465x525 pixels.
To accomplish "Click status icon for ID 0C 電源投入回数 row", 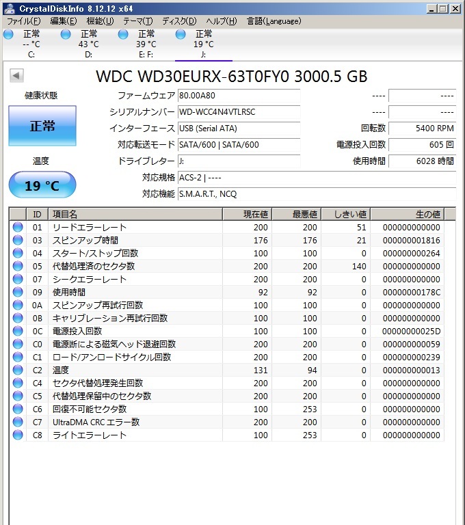I will pos(18,331).
